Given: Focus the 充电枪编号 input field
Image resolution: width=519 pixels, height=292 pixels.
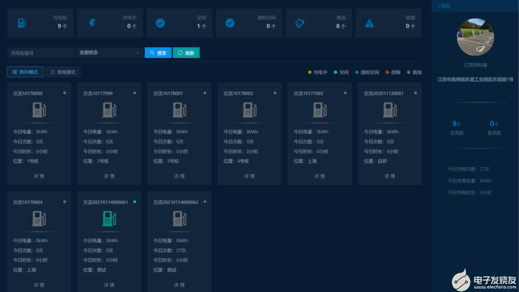Looking at the screenshot, I should (40, 53).
